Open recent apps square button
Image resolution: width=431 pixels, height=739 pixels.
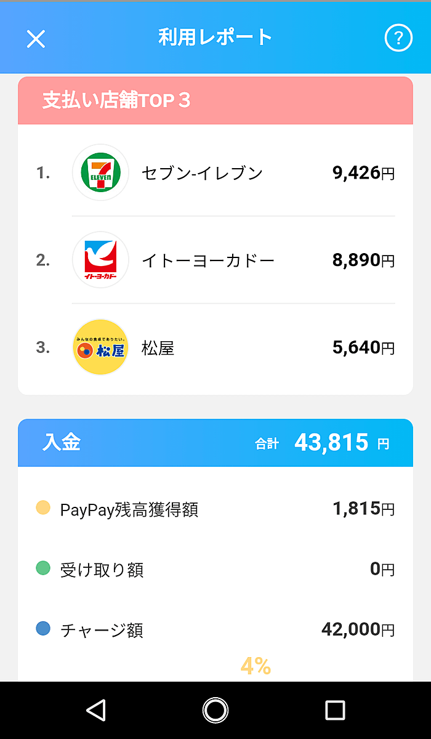(x=335, y=710)
